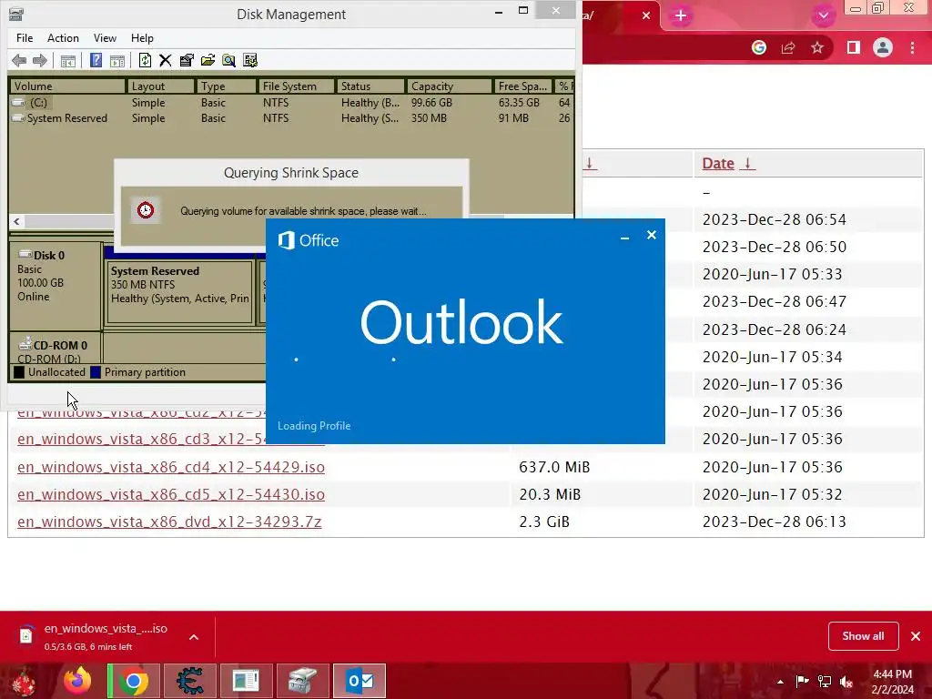The height and width of the screenshot is (699, 932).
Task: Open Help via the blue question mark icon
Action: (x=96, y=60)
